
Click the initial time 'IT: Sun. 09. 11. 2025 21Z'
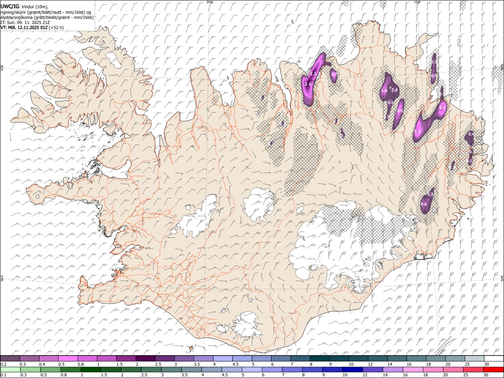click(25, 22)
